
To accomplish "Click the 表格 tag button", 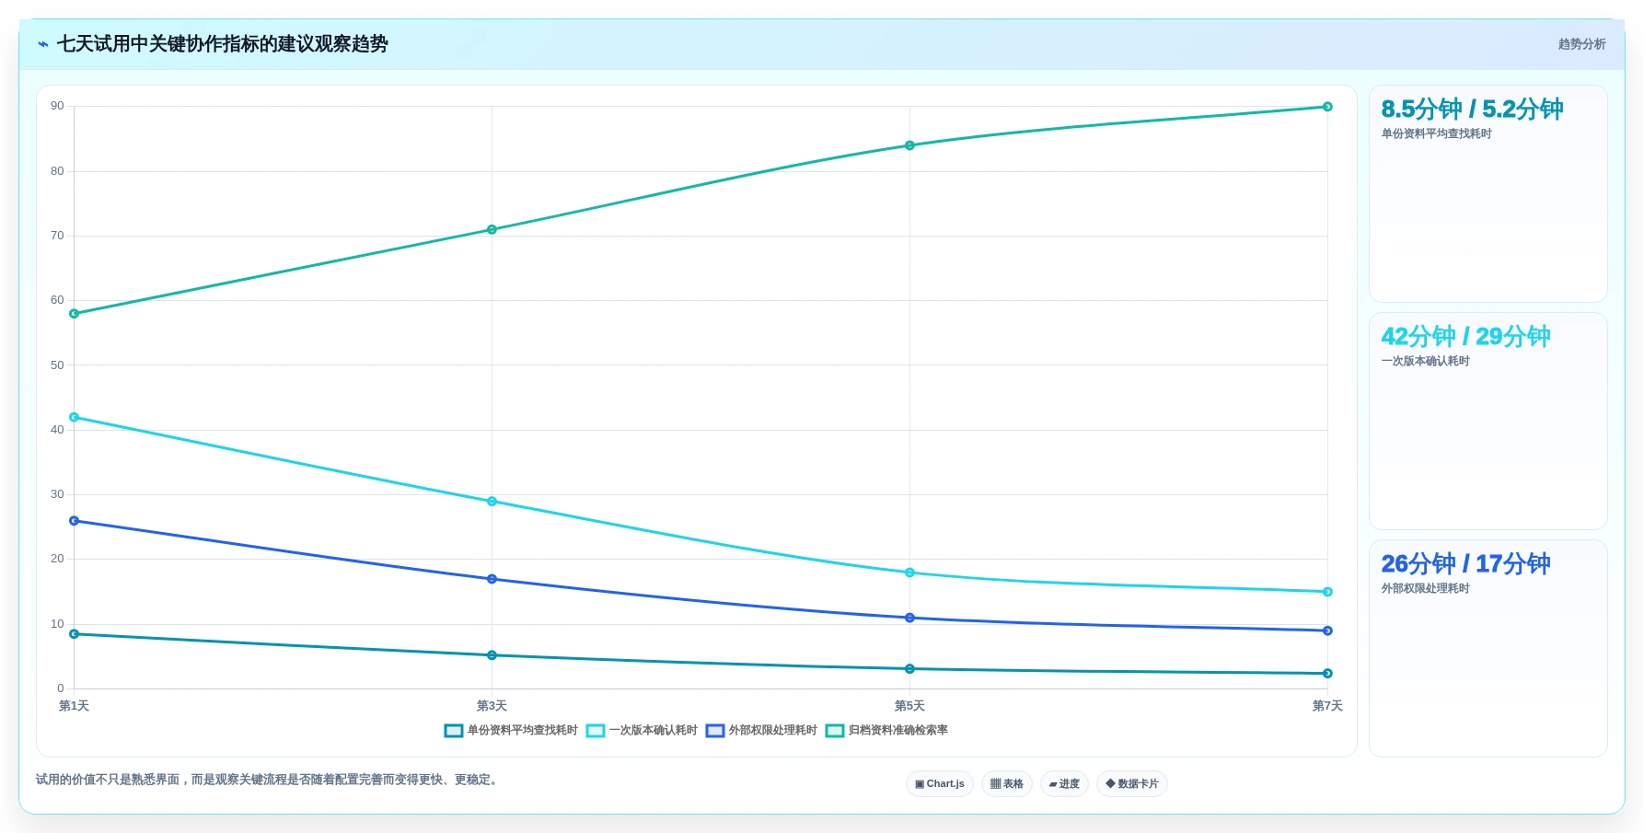I will coord(1007,784).
